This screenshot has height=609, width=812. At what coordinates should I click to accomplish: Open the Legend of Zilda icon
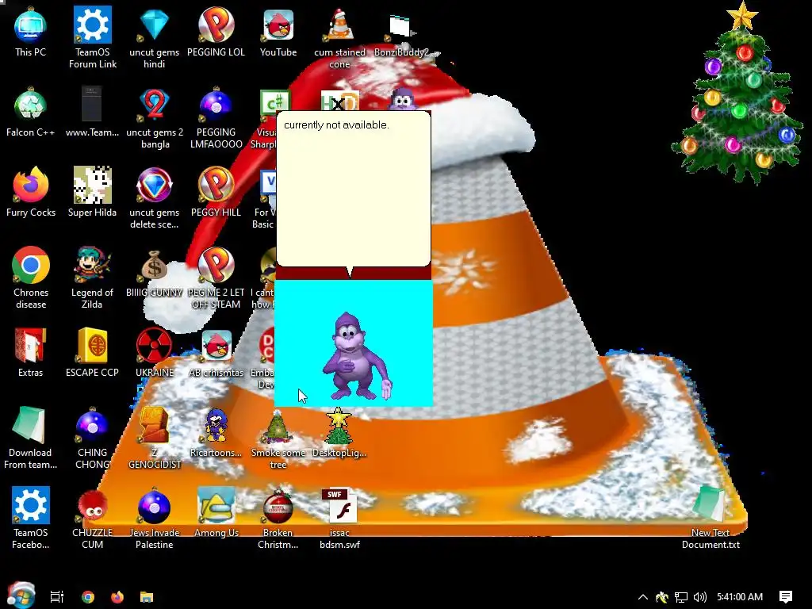pos(92,278)
